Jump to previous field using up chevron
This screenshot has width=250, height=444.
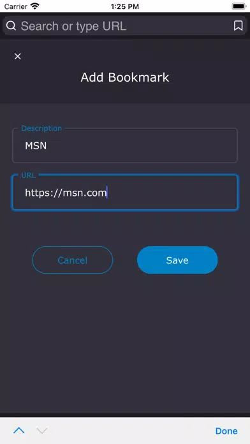[x=19, y=431]
